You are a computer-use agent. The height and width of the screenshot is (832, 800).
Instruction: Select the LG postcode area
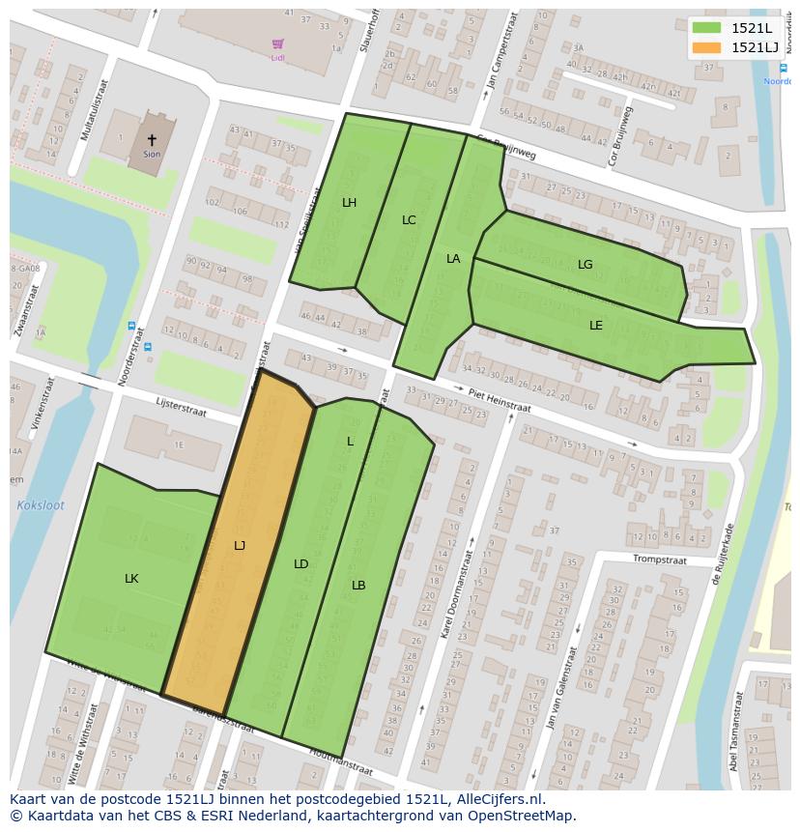(x=586, y=265)
